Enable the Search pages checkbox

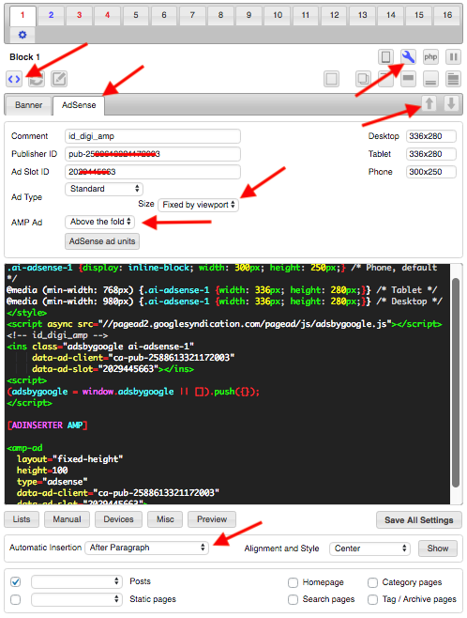click(x=293, y=600)
